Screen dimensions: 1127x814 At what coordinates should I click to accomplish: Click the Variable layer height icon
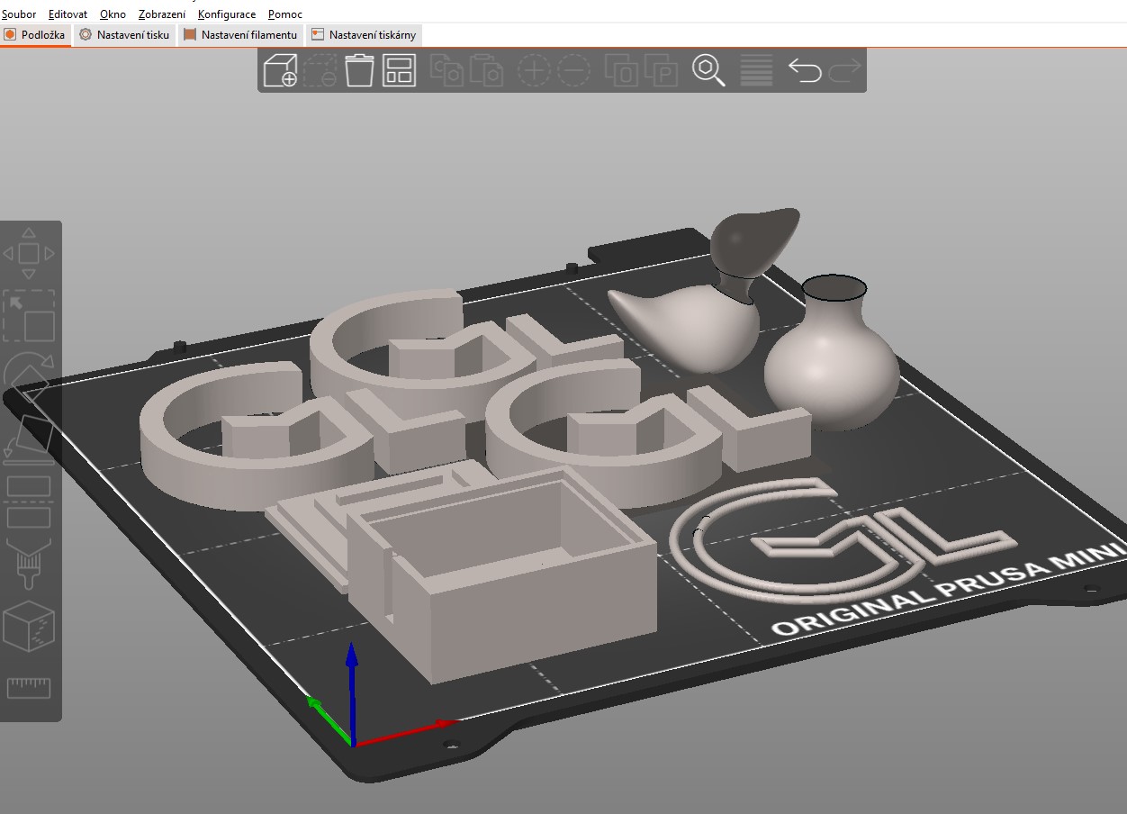click(756, 70)
